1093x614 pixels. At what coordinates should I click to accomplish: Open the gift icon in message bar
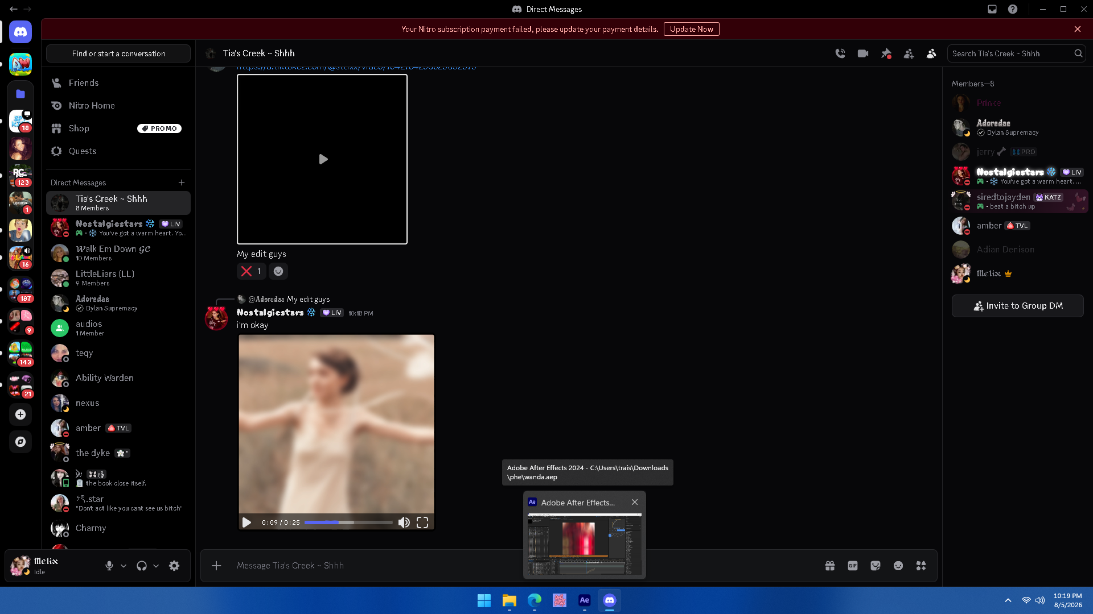pos(830,566)
